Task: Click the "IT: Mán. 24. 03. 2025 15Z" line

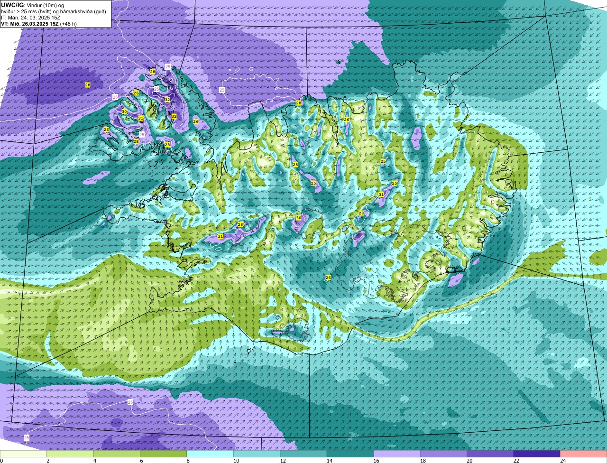Action: [31, 18]
